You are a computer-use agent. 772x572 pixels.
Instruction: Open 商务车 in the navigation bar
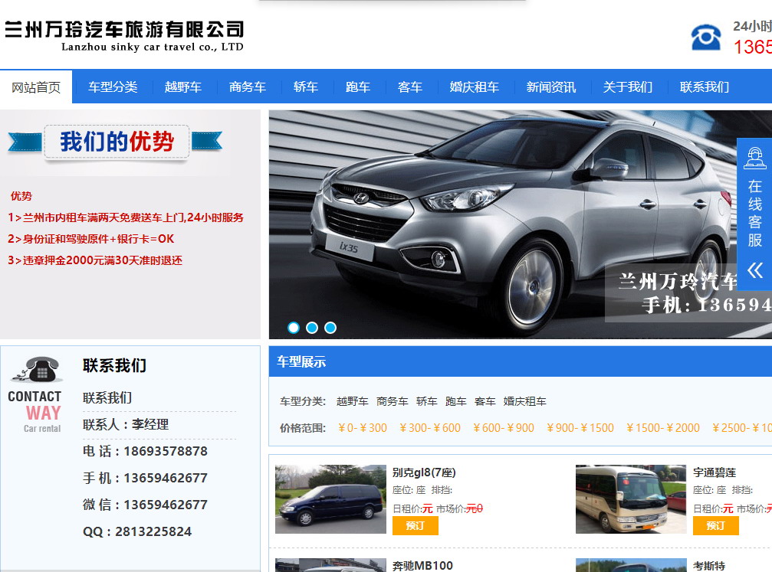coord(248,87)
